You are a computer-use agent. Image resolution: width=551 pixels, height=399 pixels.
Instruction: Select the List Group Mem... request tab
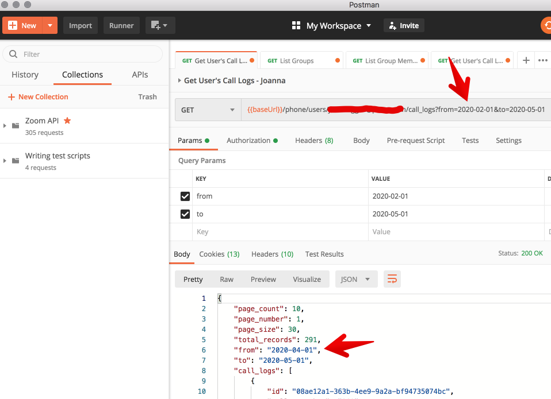pyautogui.click(x=387, y=61)
